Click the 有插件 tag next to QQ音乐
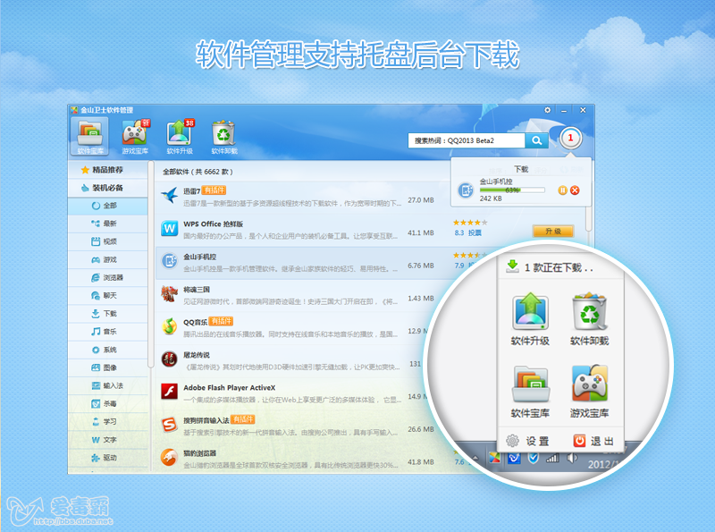The width and height of the screenshot is (715, 532). 221,321
